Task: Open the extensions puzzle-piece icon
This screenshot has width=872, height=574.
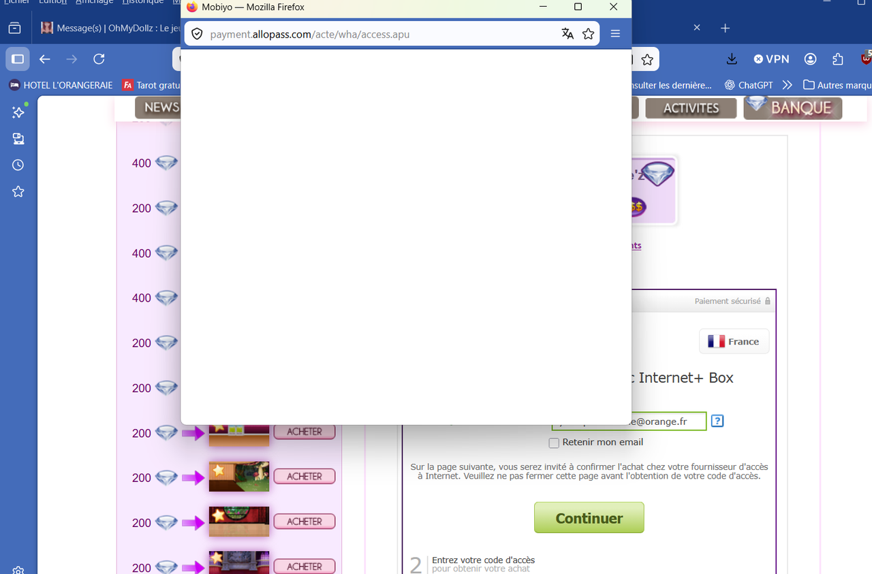Action: click(837, 59)
